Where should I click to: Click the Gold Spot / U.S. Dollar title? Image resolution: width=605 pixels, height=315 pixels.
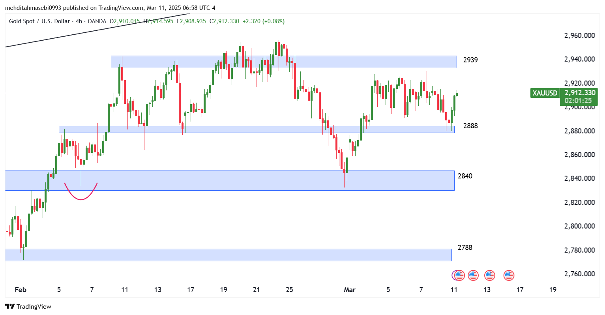pos(39,21)
